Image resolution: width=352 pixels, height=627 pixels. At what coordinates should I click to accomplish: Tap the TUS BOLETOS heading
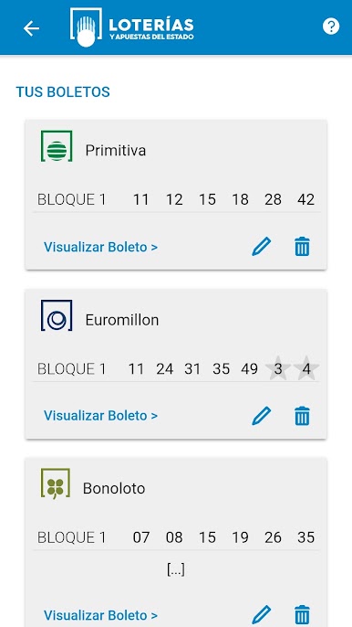[x=63, y=92]
